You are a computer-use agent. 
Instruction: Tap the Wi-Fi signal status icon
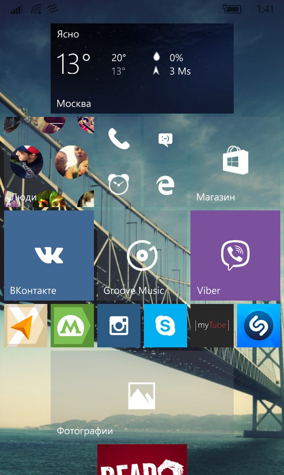(37, 9)
